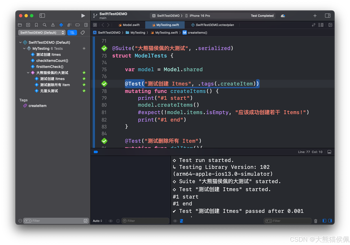This screenshot has width=350, height=245.
Task: Open the SwiftTestDEMO (Default) test plan dropdown
Action: (42, 33)
